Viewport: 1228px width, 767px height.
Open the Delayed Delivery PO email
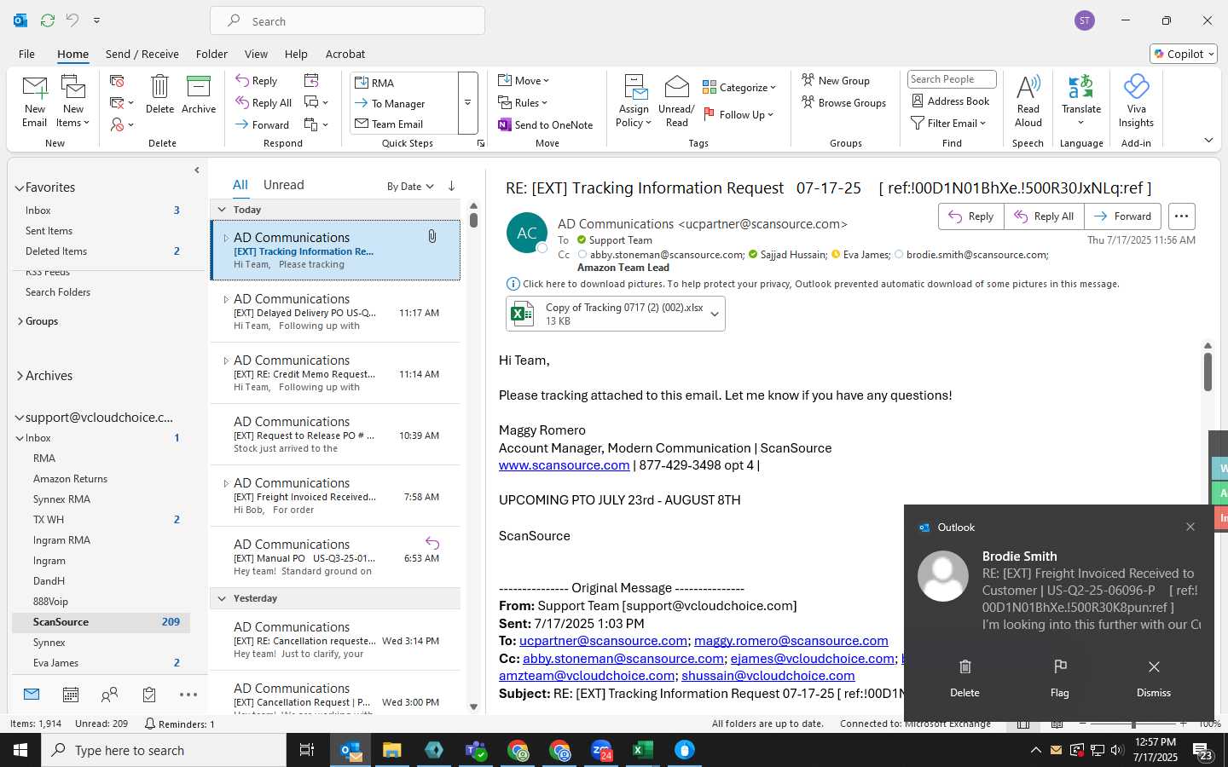pos(335,312)
